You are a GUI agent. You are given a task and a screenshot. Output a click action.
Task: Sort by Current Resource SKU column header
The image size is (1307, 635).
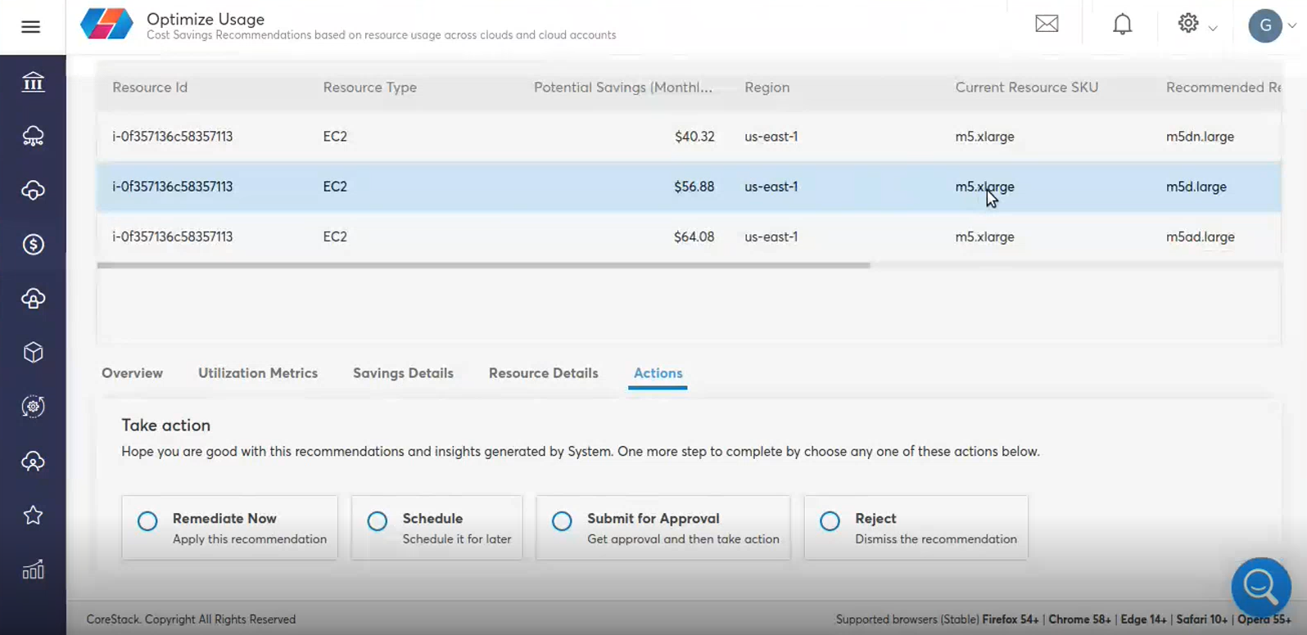point(1027,88)
